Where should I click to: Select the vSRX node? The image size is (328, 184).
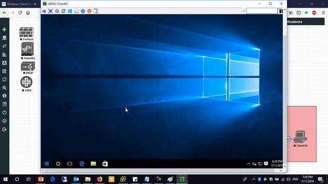pyautogui.click(x=26, y=82)
